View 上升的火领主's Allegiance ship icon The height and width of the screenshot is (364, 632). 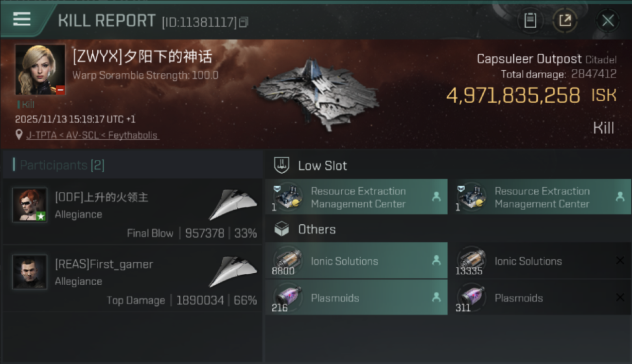click(x=233, y=204)
